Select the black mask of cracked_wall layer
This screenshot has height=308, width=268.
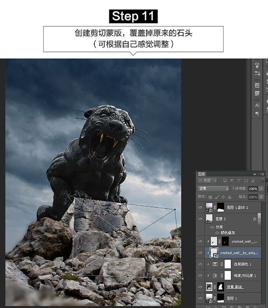[225, 241]
